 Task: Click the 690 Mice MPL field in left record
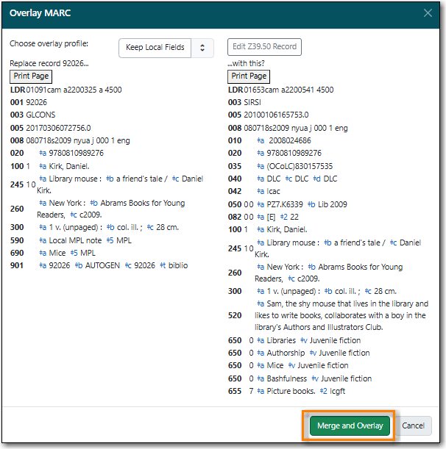[53, 253]
